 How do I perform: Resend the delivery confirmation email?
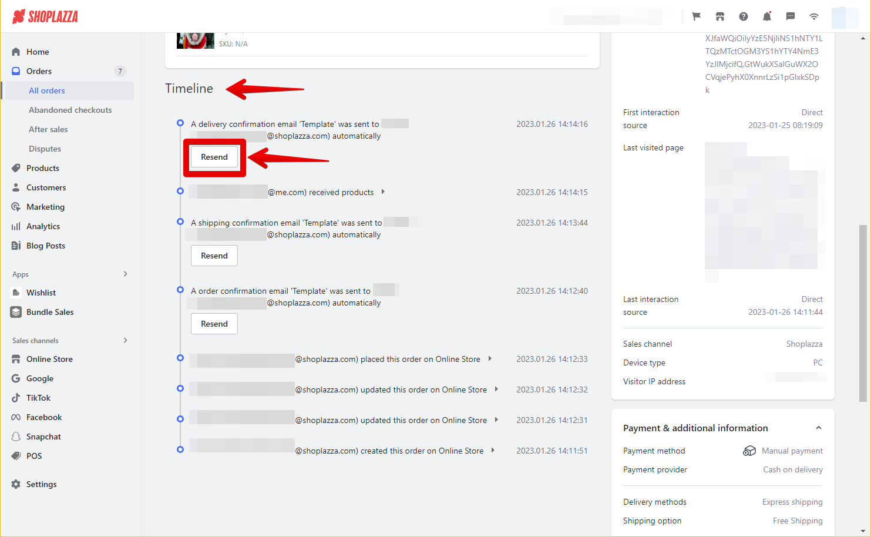pos(214,157)
